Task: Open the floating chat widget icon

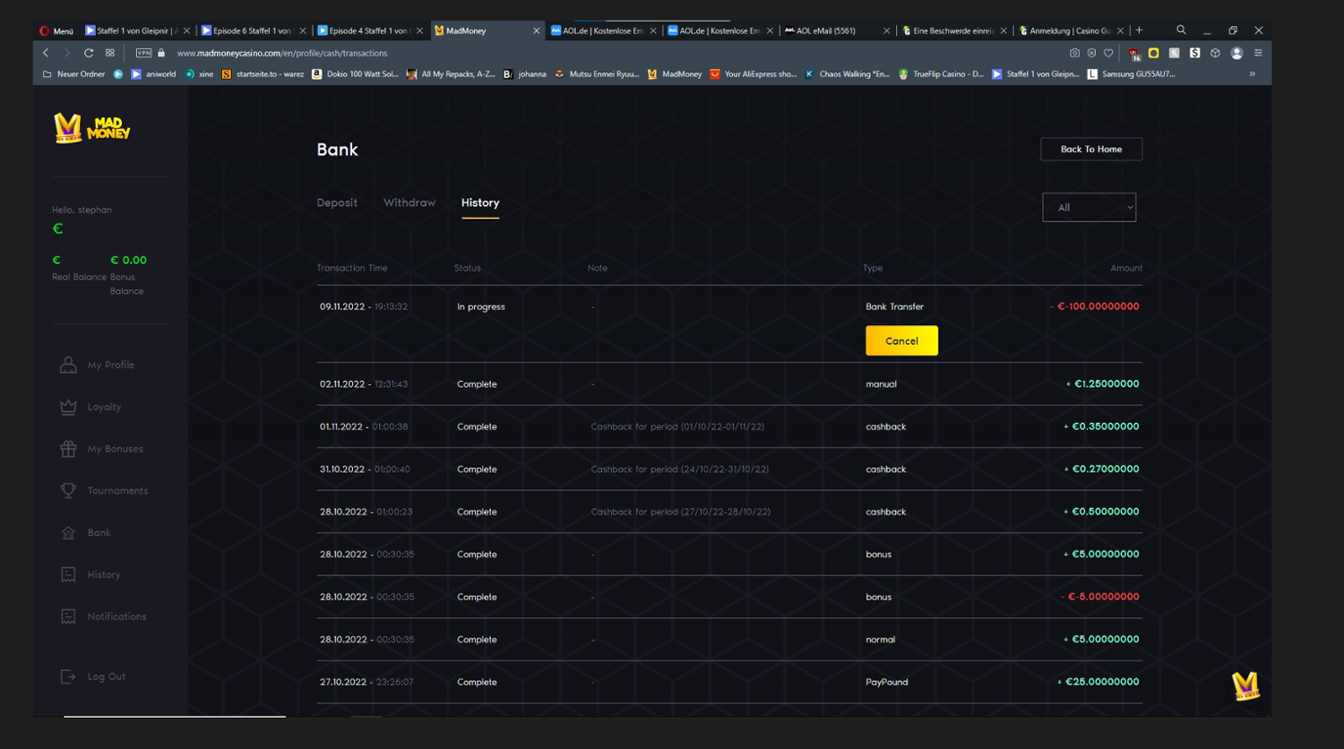Action: [1245, 685]
